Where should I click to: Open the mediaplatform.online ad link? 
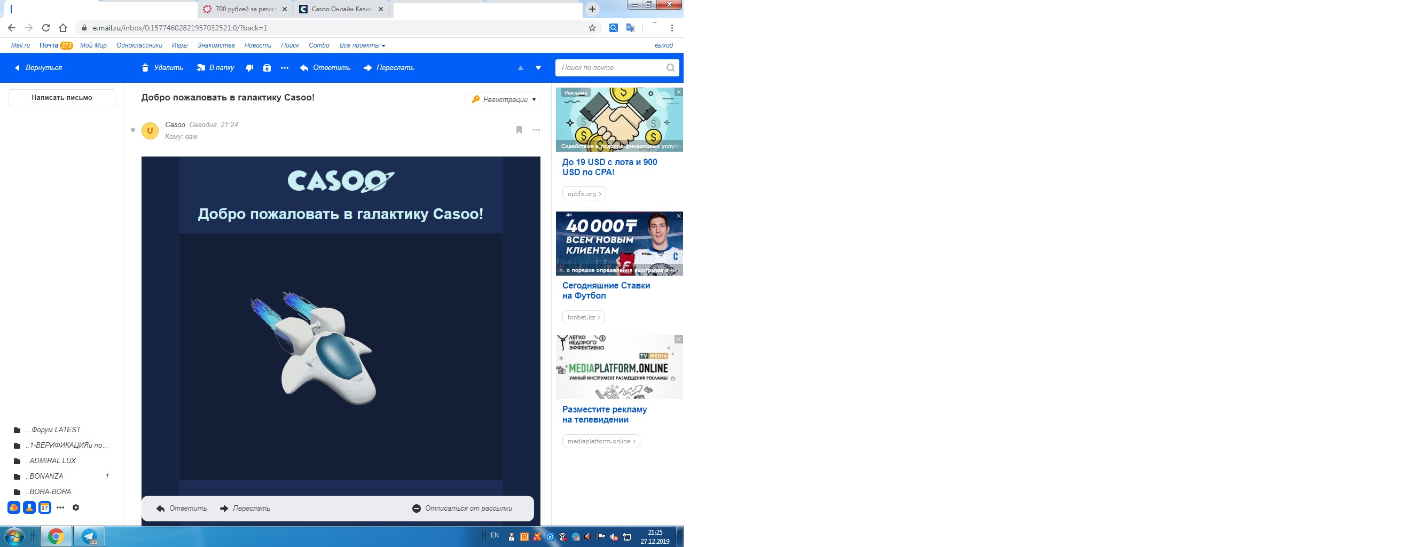coord(601,441)
